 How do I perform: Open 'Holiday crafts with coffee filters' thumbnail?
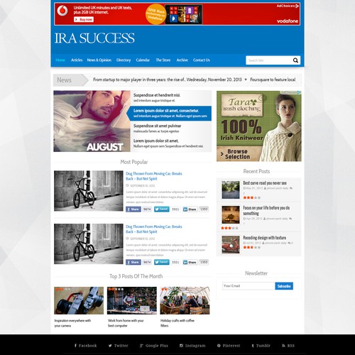coord(185,300)
